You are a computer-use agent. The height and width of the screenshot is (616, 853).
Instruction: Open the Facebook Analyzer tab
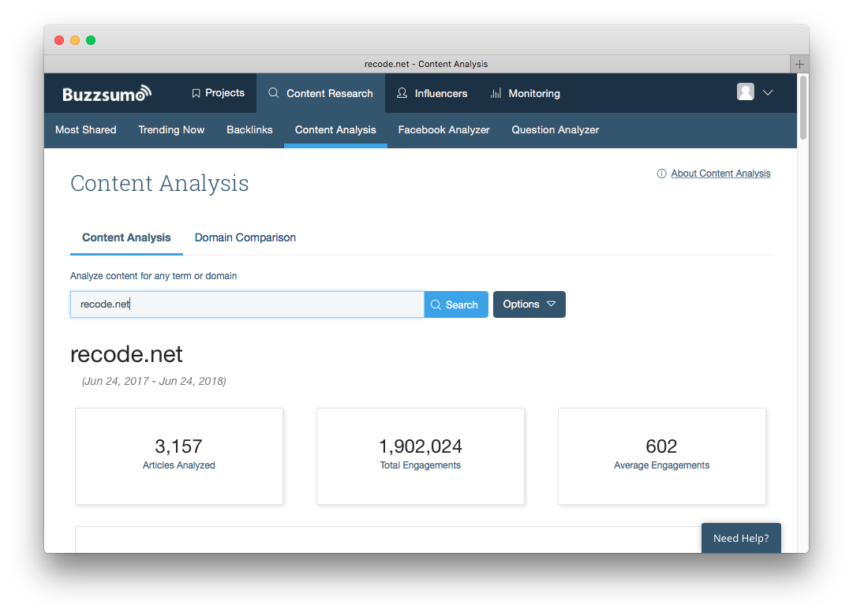click(444, 130)
